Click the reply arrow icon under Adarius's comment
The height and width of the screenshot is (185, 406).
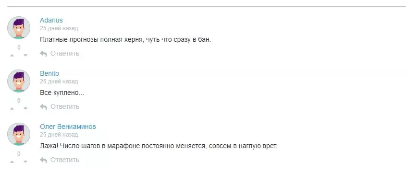44,54
